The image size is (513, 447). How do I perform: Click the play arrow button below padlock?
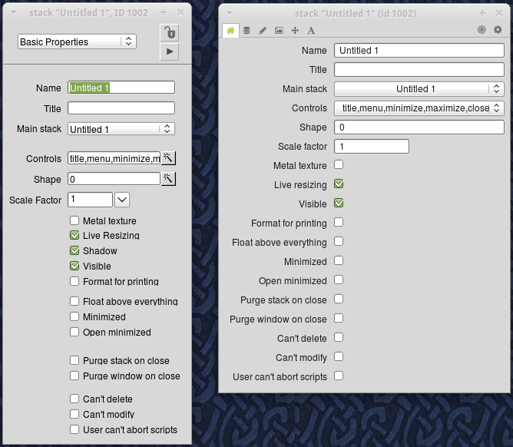point(169,51)
